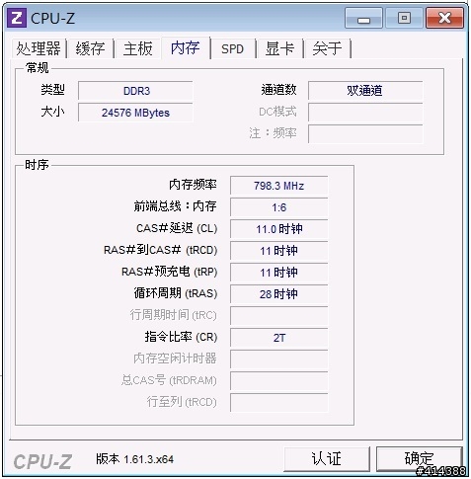Click the empty 行周期时间 (tRC) field

click(279, 316)
